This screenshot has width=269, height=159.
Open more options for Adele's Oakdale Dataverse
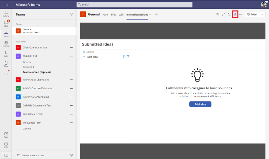[72, 88]
